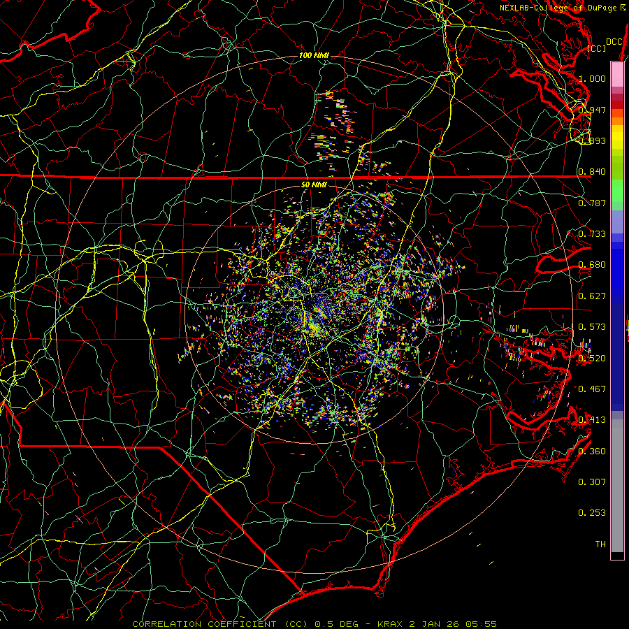This screenshot has height=629, width=629.
Task: Select the 0.947 scale value
Action: [592, 110]
